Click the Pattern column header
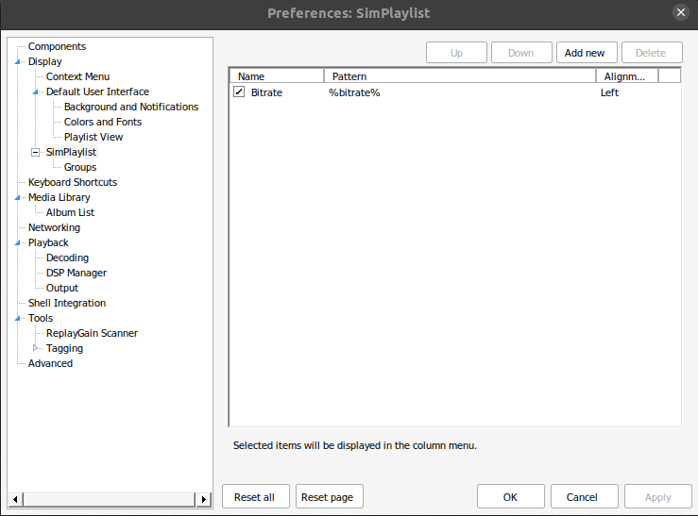 point(460,76)
